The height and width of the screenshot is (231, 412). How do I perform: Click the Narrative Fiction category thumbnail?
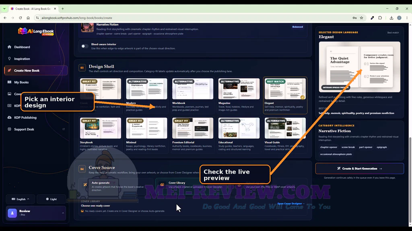click(87, 27)
